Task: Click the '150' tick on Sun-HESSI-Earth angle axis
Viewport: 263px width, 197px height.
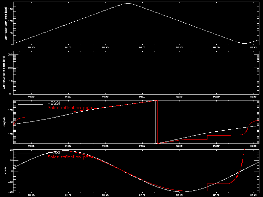Action: pyautogui.click(x=11, y=9)
